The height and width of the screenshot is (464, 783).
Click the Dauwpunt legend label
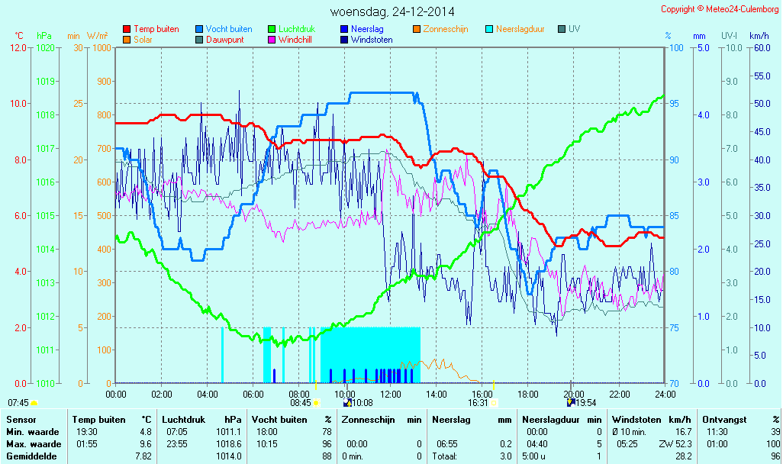[225, 40]
